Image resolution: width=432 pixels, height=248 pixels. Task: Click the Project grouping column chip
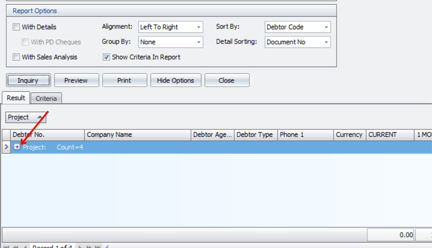click(x=25, y=118)
